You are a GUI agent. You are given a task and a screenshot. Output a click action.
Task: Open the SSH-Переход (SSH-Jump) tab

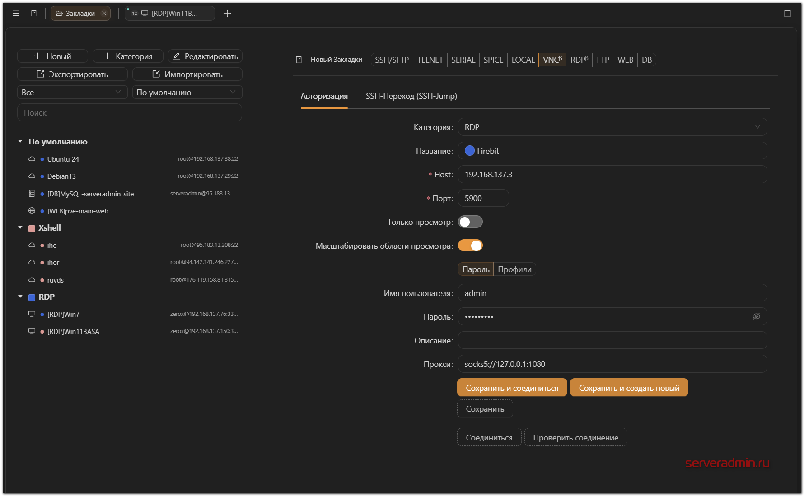411,96
